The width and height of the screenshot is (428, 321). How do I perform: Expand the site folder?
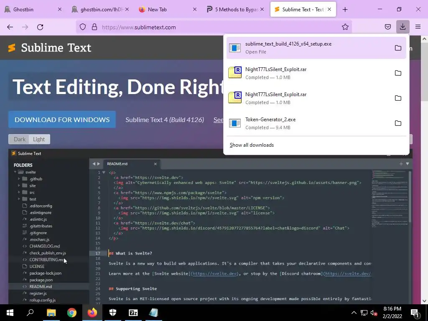tap(19, 186)
